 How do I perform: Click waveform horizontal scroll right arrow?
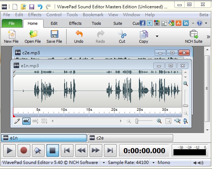pyautogui.click(x=121, y=121)
